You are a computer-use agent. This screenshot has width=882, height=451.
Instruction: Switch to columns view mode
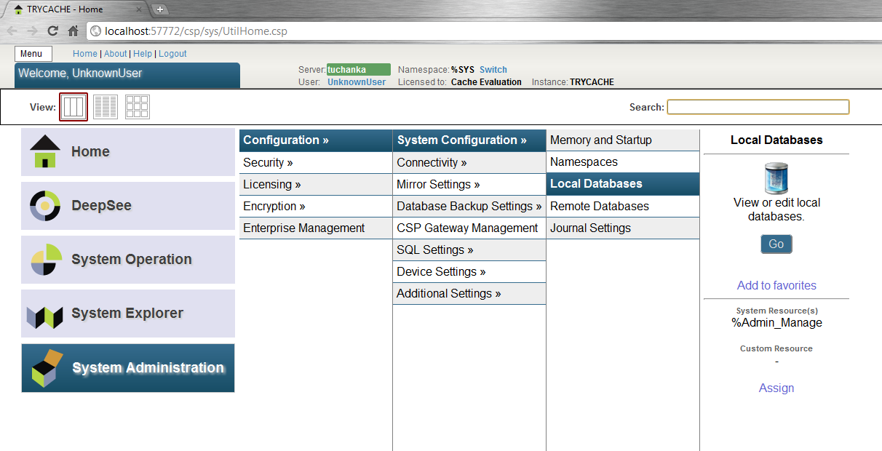point(73,107)
